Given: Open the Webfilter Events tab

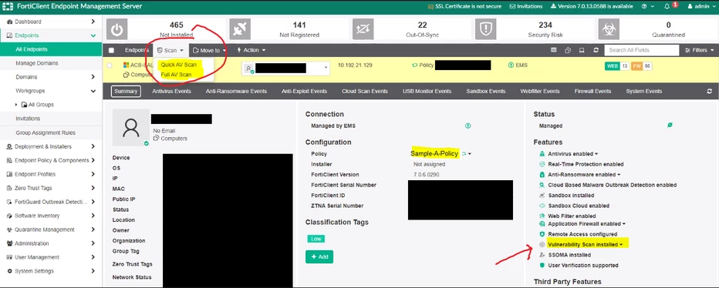Looking at the screenshot, I should (x=540, y=91).
